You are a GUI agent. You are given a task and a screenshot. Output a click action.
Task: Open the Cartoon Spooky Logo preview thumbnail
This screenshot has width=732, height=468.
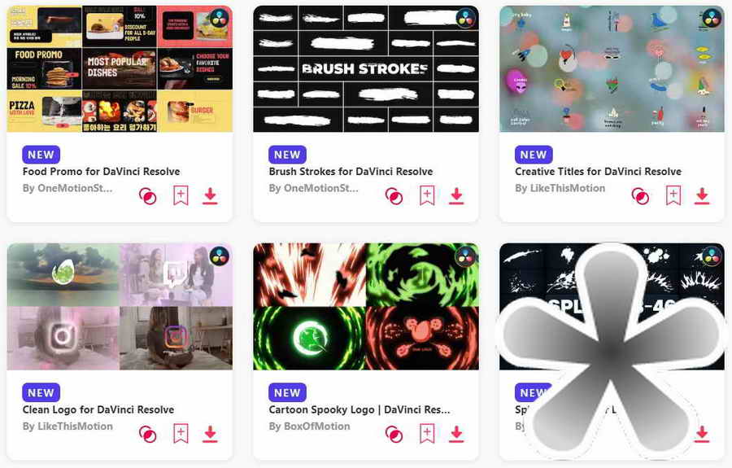366,307
